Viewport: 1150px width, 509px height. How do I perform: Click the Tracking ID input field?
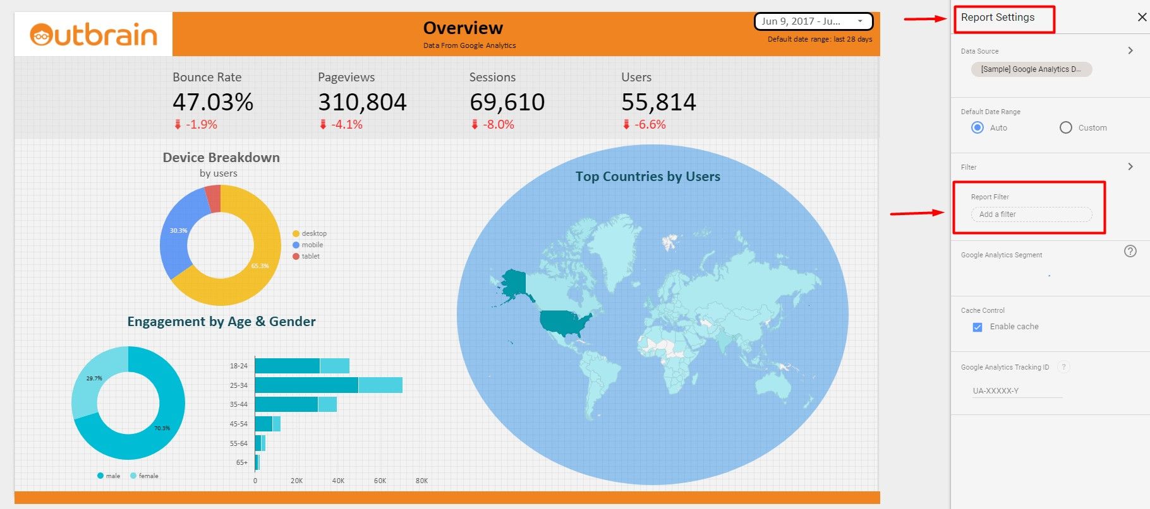coord(1017,391)
